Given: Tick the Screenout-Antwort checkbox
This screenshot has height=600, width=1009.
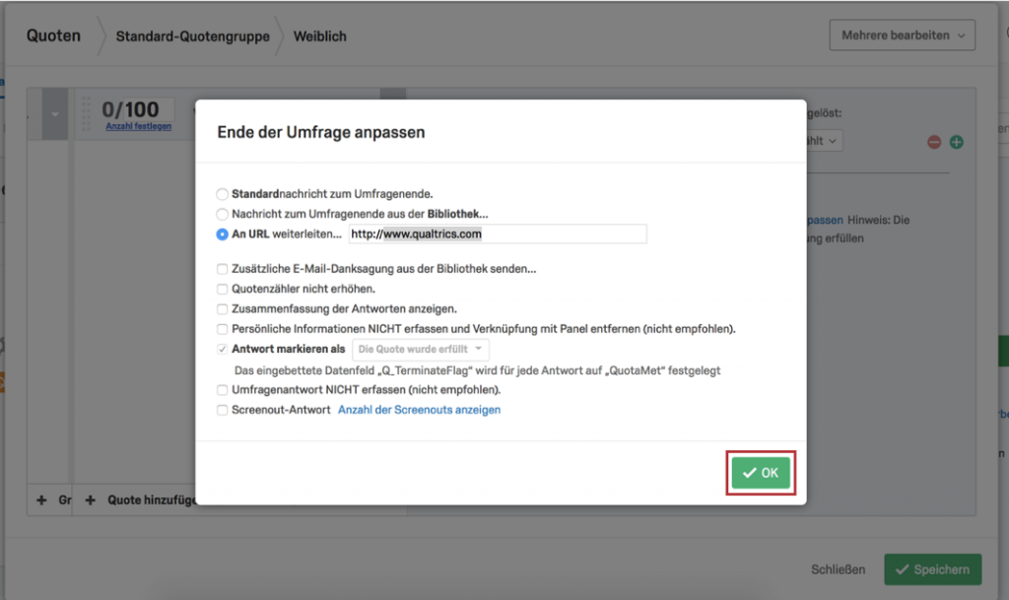Looking at the screenshot, I should pyautogui.click(x=222, y=410).
